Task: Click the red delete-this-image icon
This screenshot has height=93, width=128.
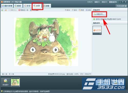Action: click(x=19, y=10)
